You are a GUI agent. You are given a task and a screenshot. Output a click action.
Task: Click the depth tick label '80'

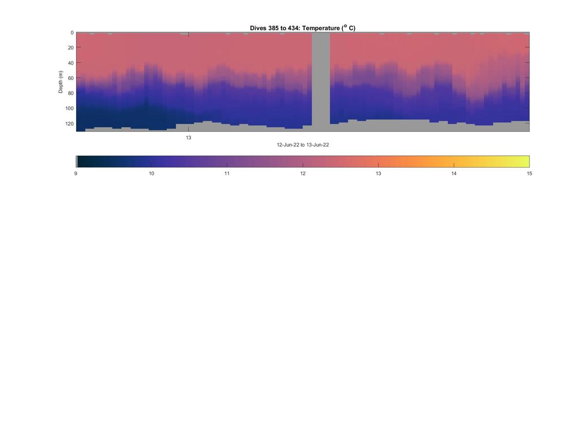pyautogui.click(x=71, y=93)
